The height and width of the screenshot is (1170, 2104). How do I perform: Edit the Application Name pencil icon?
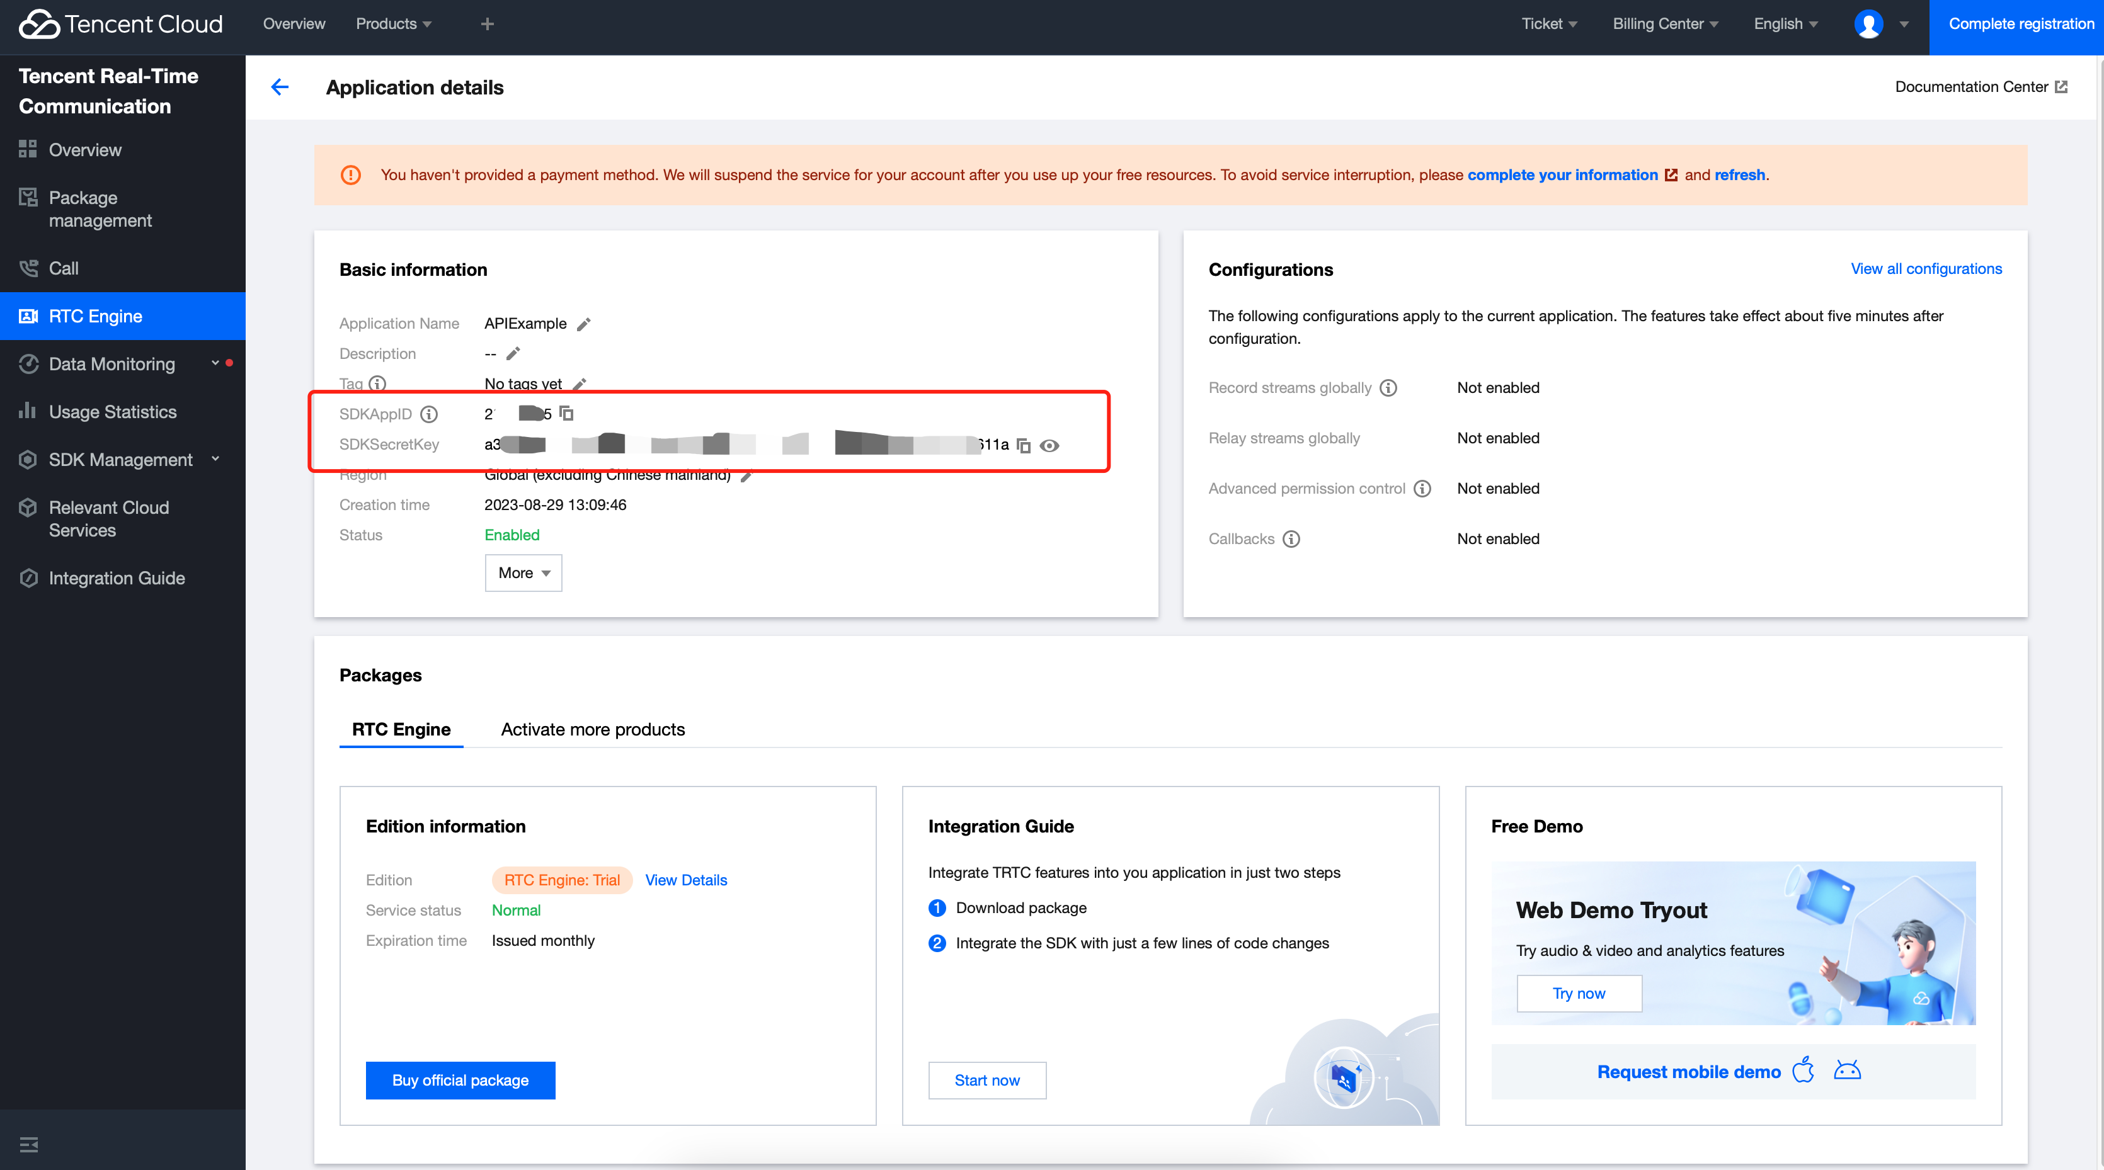point(583,324)
